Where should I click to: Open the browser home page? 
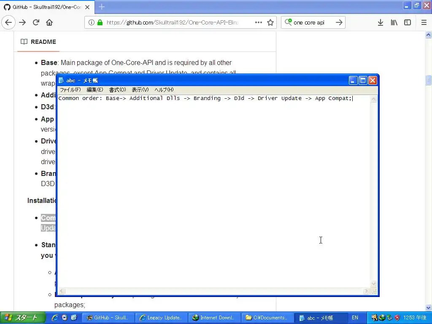coord(49,22)
